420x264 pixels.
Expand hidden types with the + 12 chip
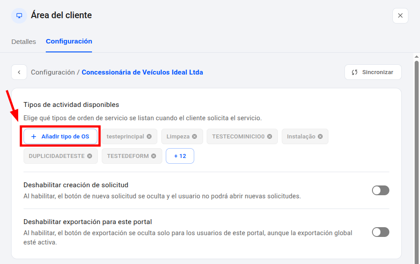[x=180, y=156]
